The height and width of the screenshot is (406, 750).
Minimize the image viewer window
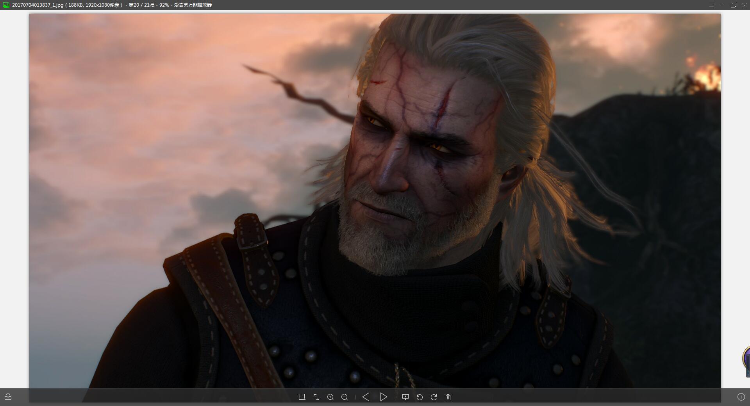coord(722,5)
